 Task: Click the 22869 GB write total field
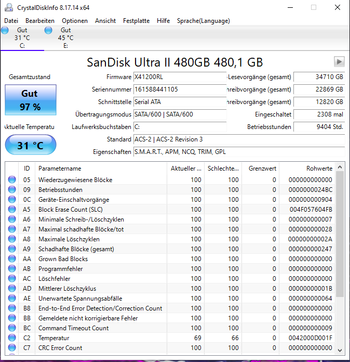click(x=319, y=89)
